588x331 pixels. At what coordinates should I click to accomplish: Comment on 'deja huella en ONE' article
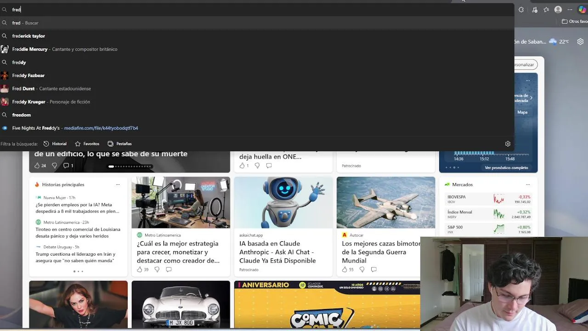click(x=269, y=165)
